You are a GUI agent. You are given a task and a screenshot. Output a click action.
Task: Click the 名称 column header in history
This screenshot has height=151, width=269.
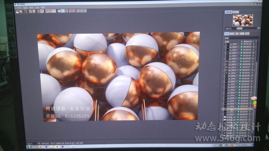[x=227, y=41]
